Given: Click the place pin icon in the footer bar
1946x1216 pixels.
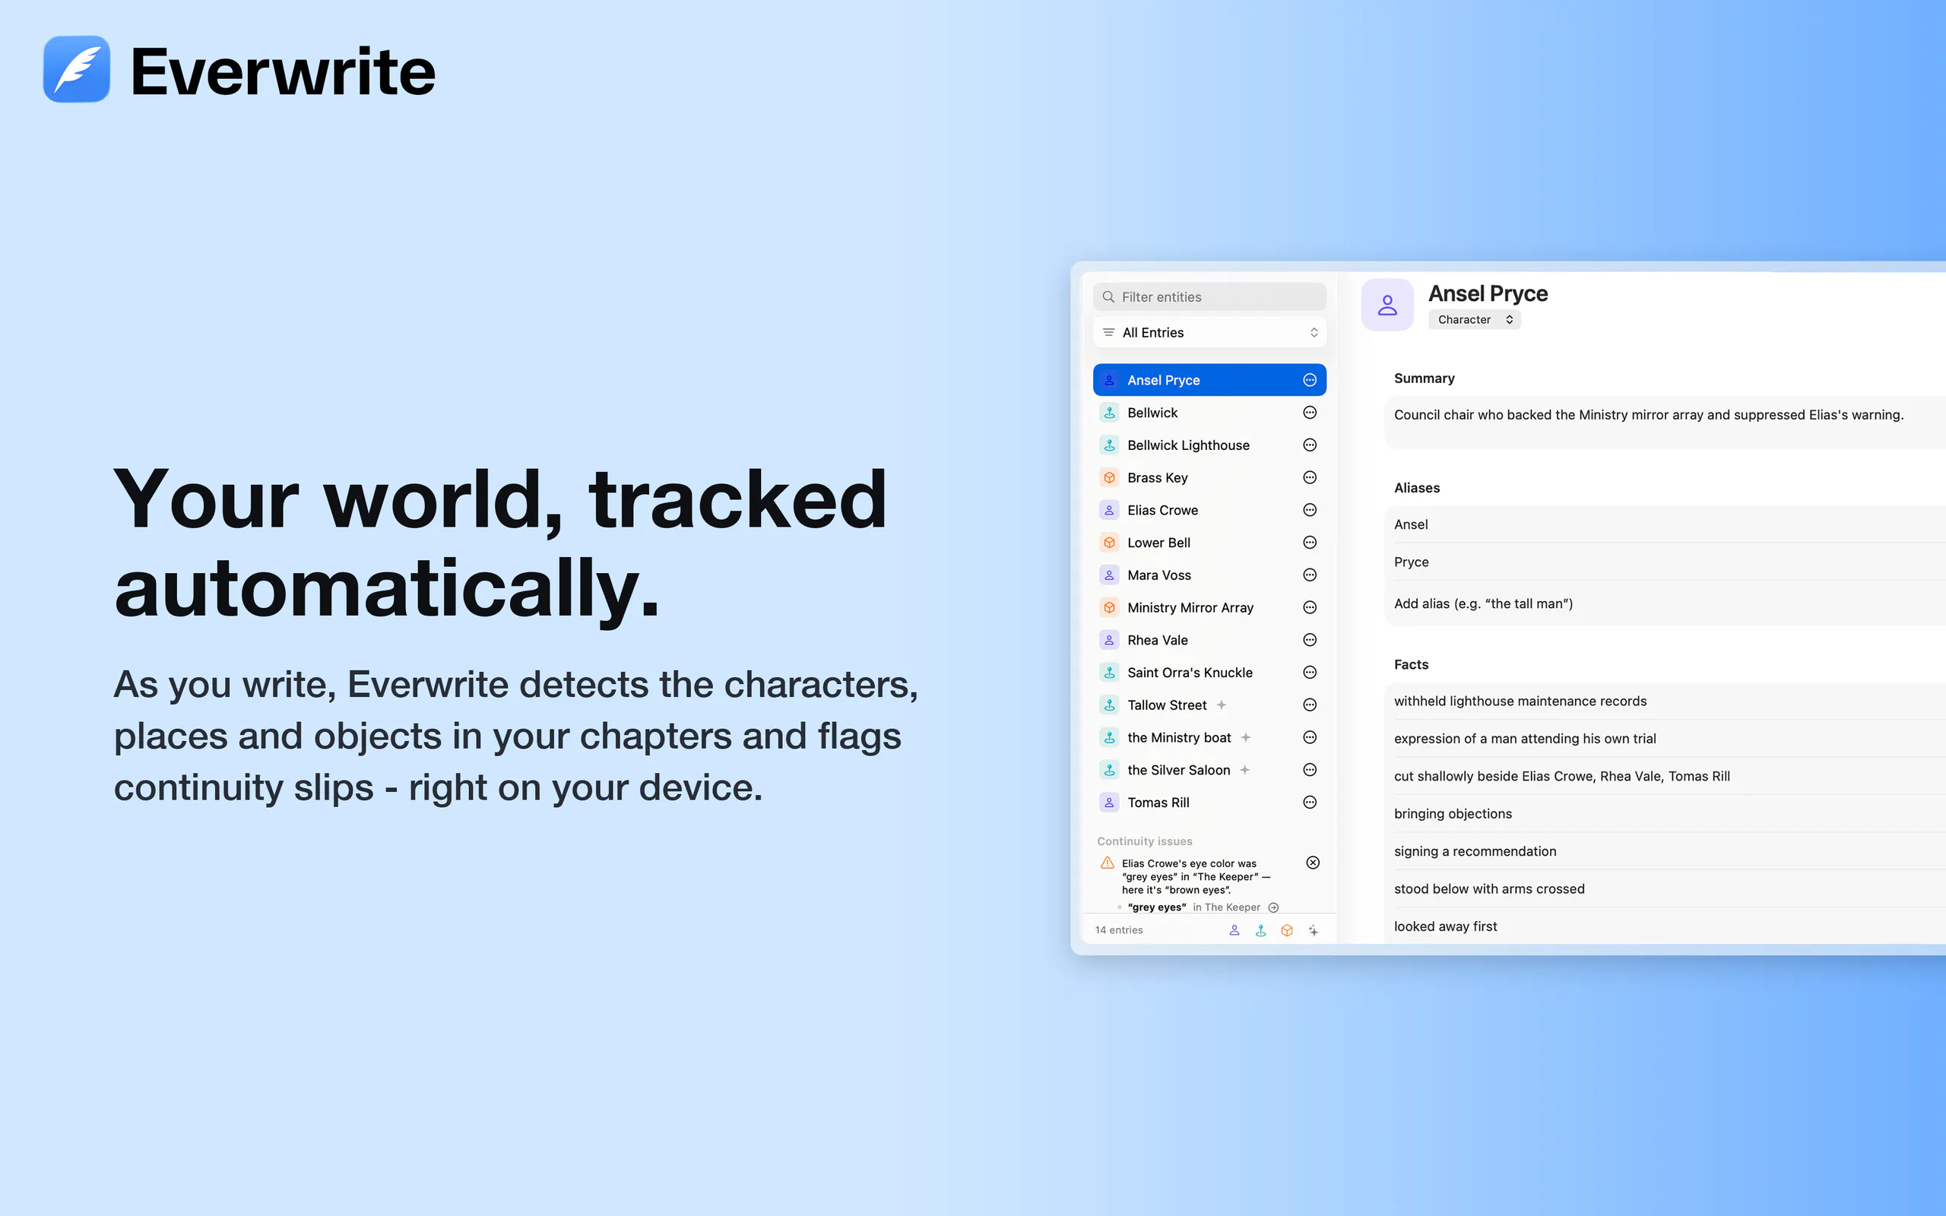Looking at the screenshot, I should point(1261,930).
